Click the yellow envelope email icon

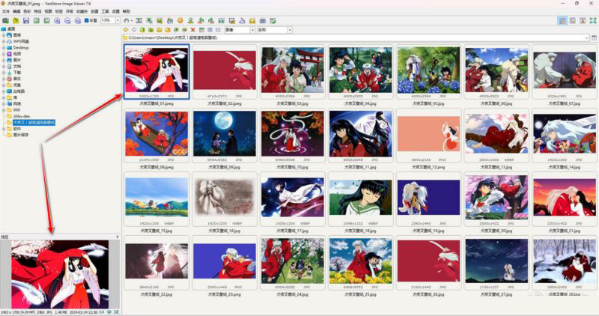252,21
